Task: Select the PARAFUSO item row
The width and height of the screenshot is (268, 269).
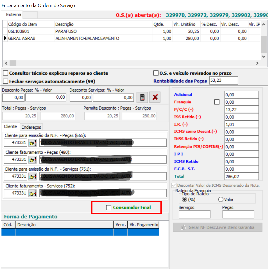Action: [x=132, y=31]
